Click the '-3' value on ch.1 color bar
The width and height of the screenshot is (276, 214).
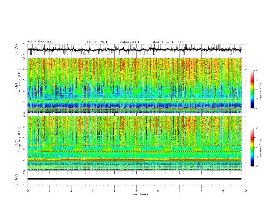(257, 70)
